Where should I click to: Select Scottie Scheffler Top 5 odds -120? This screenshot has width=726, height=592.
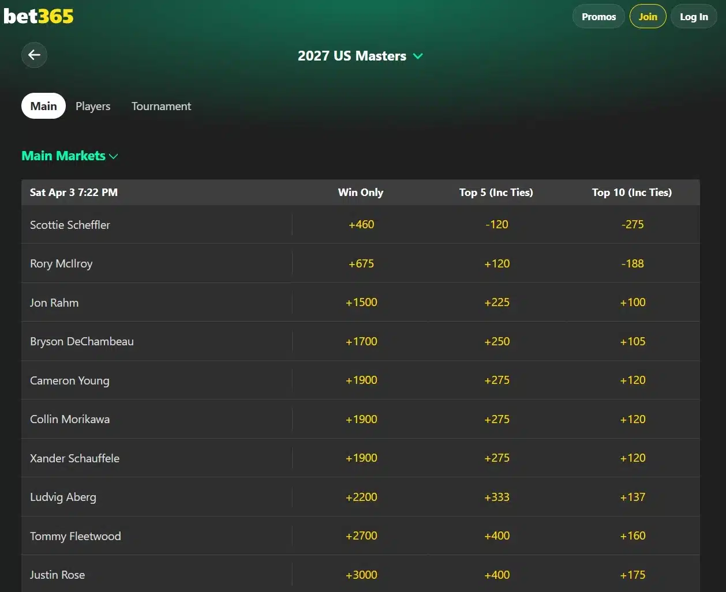(497, 224)
